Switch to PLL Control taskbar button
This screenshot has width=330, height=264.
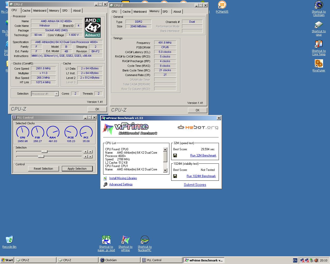162,260
